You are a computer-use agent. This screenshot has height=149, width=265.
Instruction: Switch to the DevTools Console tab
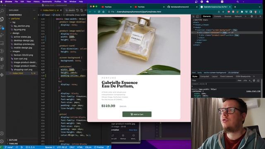pos(217,17)
